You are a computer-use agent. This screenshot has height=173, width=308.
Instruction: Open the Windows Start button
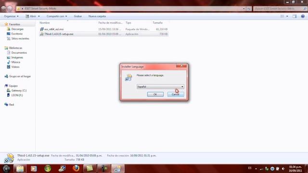click(6, 169)
